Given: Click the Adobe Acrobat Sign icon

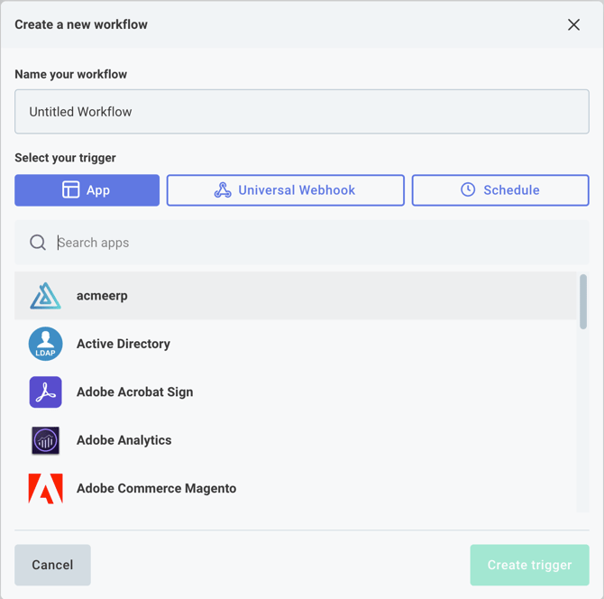Looking at the screenshot, I should pos(45,392).
